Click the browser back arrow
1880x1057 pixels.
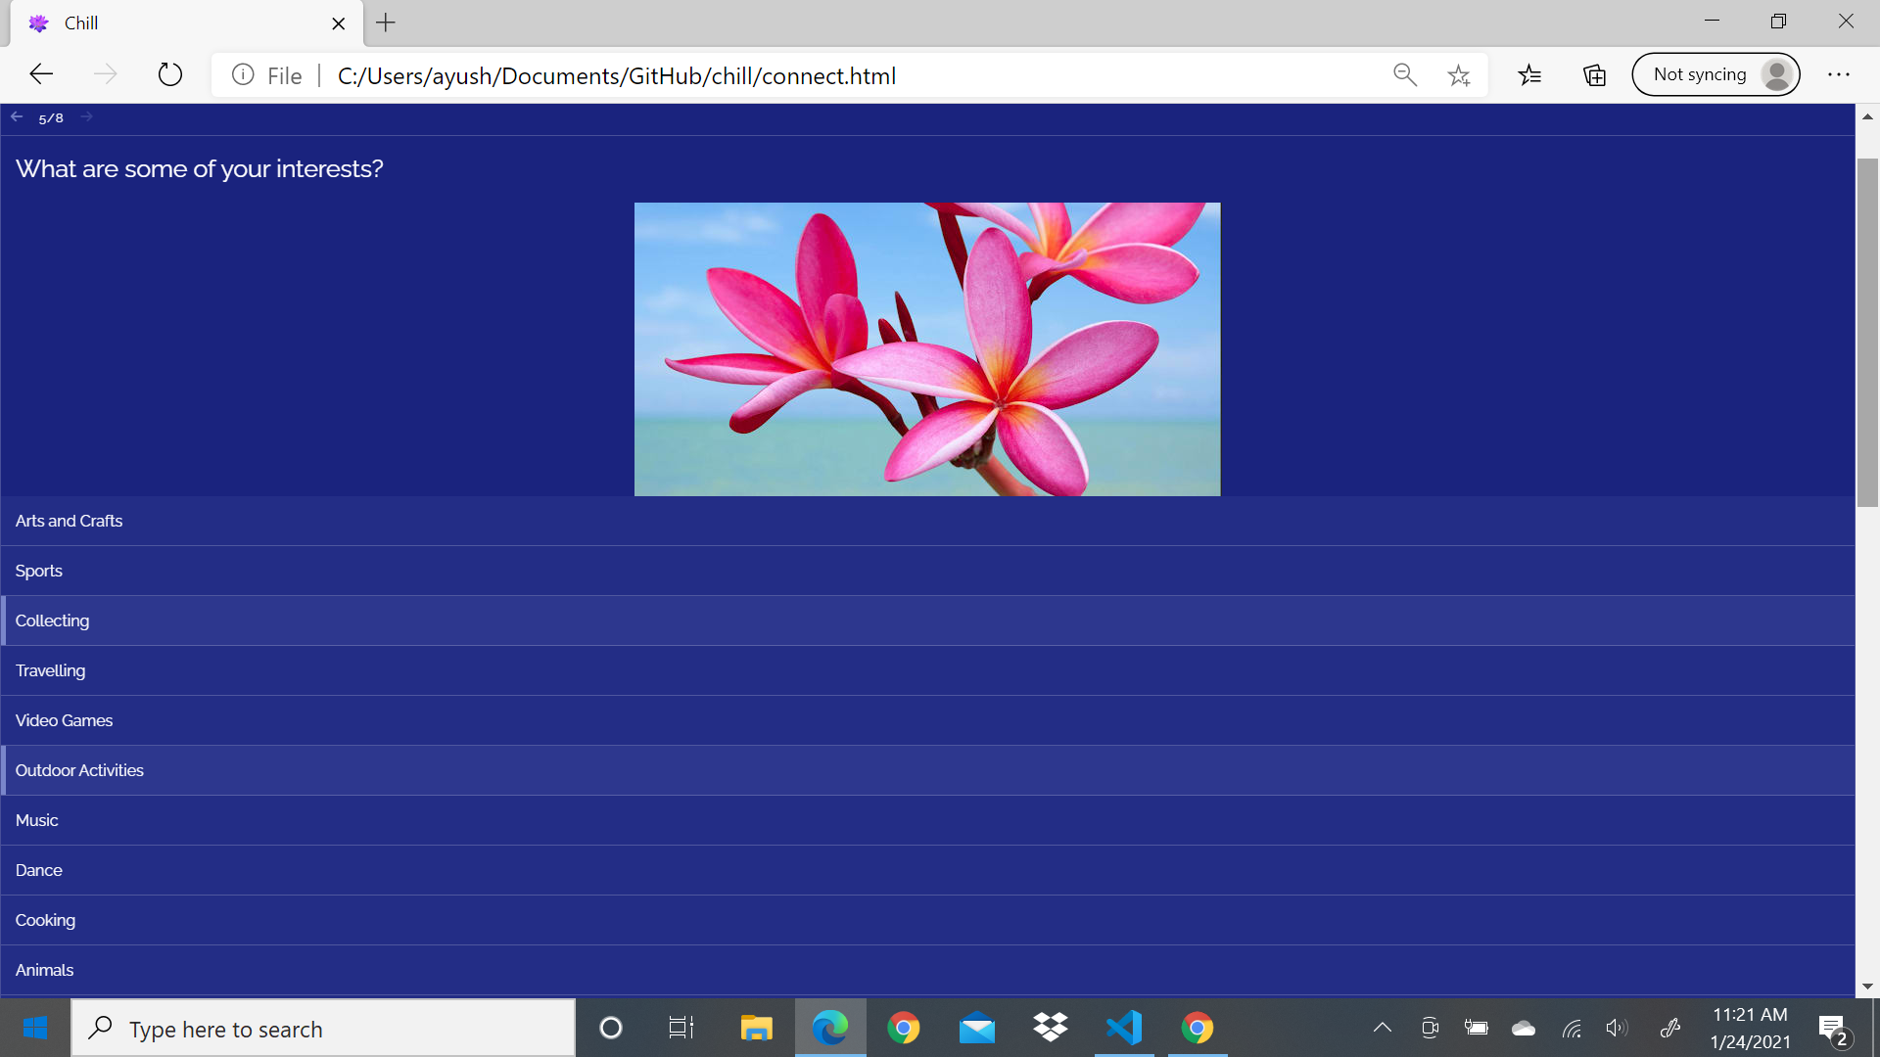[x=41, y=74]
